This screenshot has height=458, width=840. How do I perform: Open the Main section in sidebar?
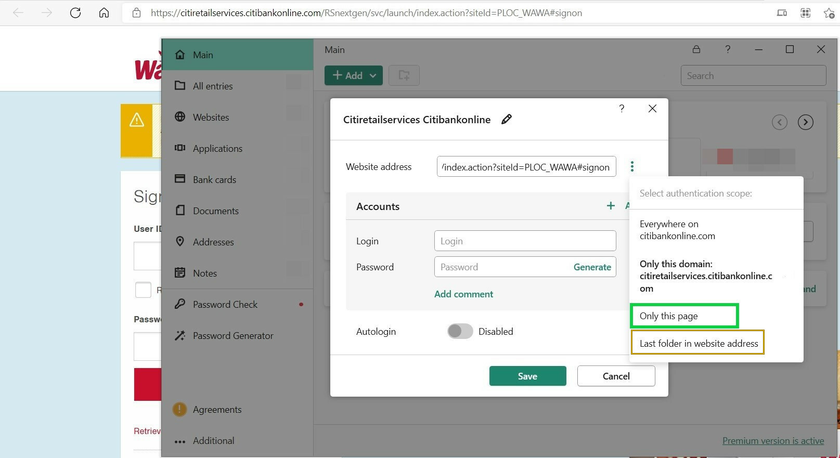click(x=238, y=55)
